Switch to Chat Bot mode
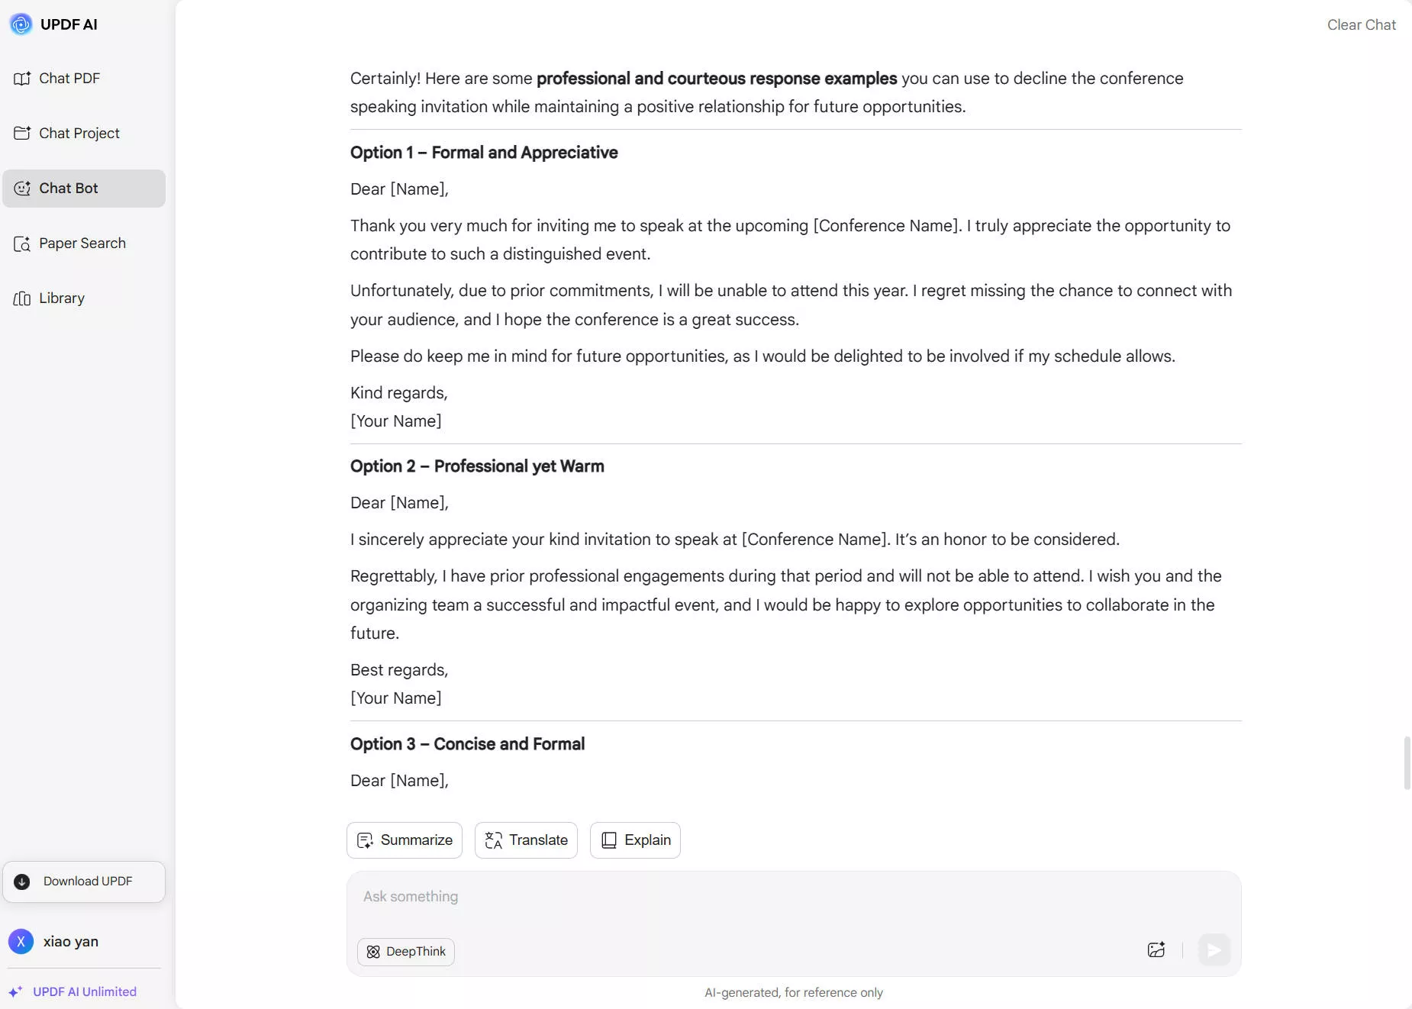The image size is (1412, 1009). tap(69, 188)
